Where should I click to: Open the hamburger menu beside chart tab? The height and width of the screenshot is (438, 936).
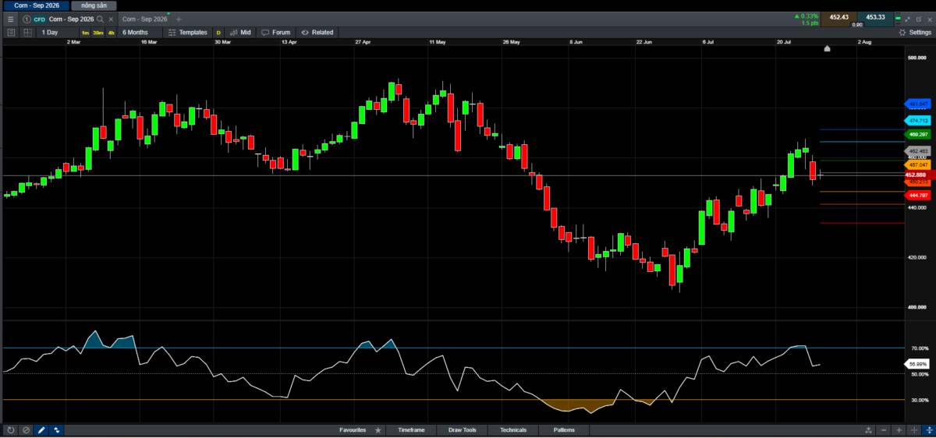pyautogui.click(x=10, y=19)
